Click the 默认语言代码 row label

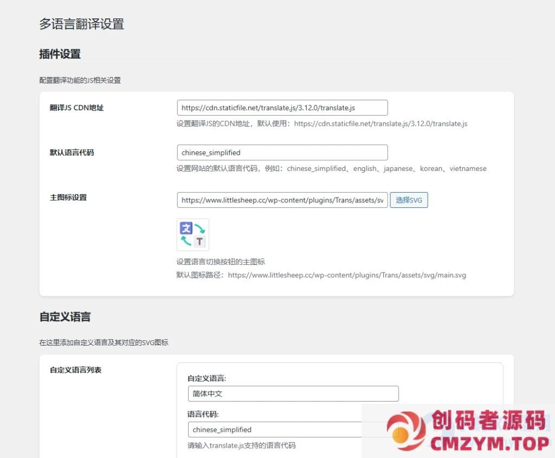tap(72, 152)
